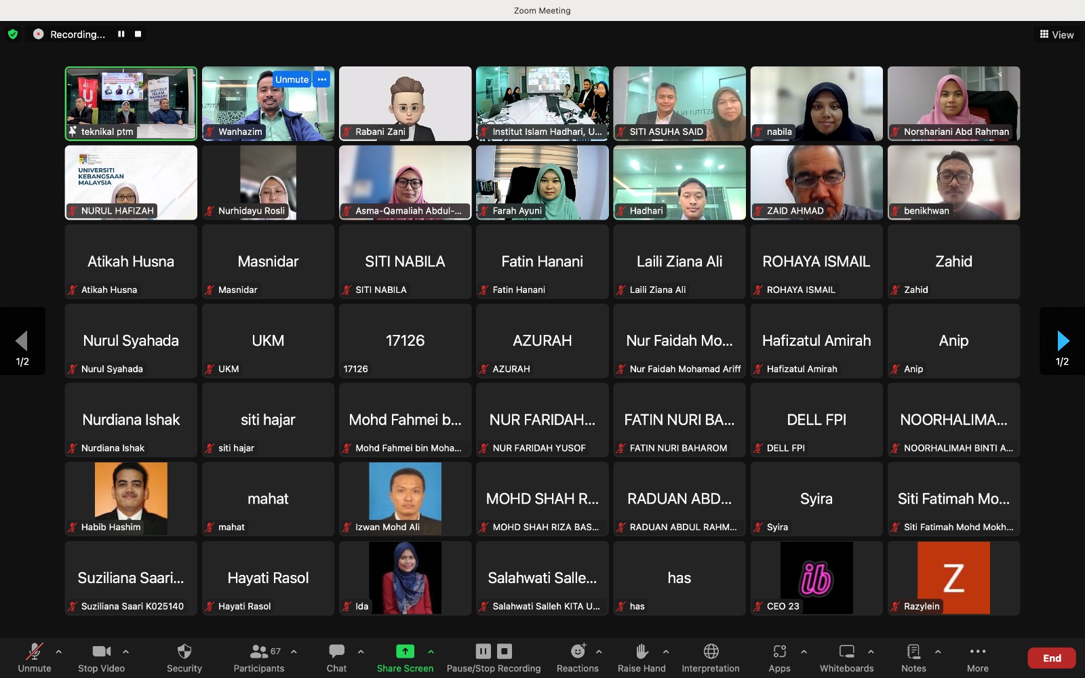Open the Whiteboards icon
Image resolution: width=1085 pixels, height=678 pixels.
tap(846, 652)
